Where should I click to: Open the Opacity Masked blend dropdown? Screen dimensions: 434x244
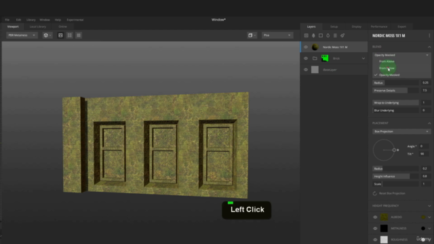pos(401,55)
